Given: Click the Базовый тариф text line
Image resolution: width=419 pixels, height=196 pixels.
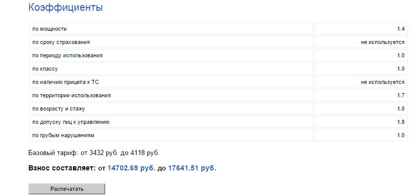Looking at the screenshot, I should click(93, 153).
